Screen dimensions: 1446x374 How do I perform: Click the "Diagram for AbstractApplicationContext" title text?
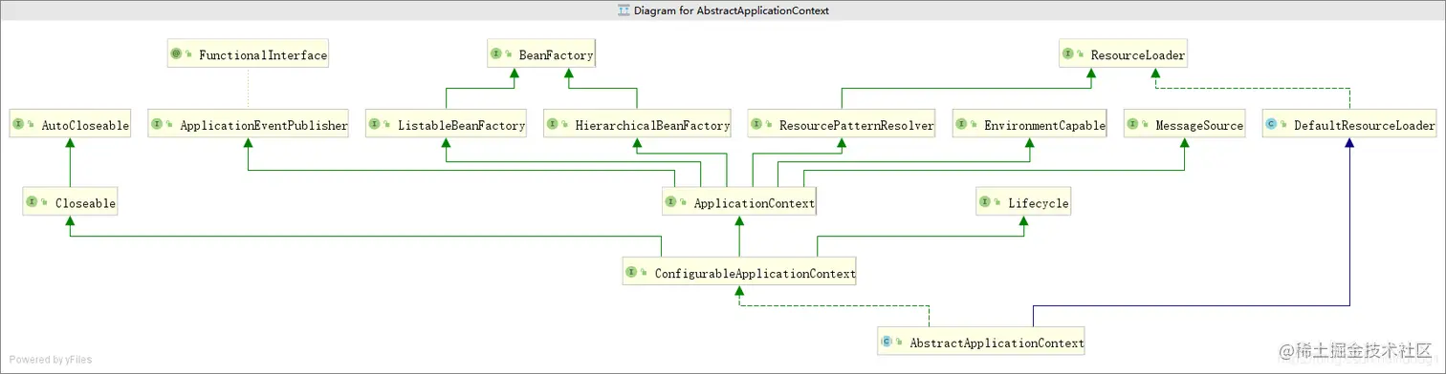(x=732, y=10)
